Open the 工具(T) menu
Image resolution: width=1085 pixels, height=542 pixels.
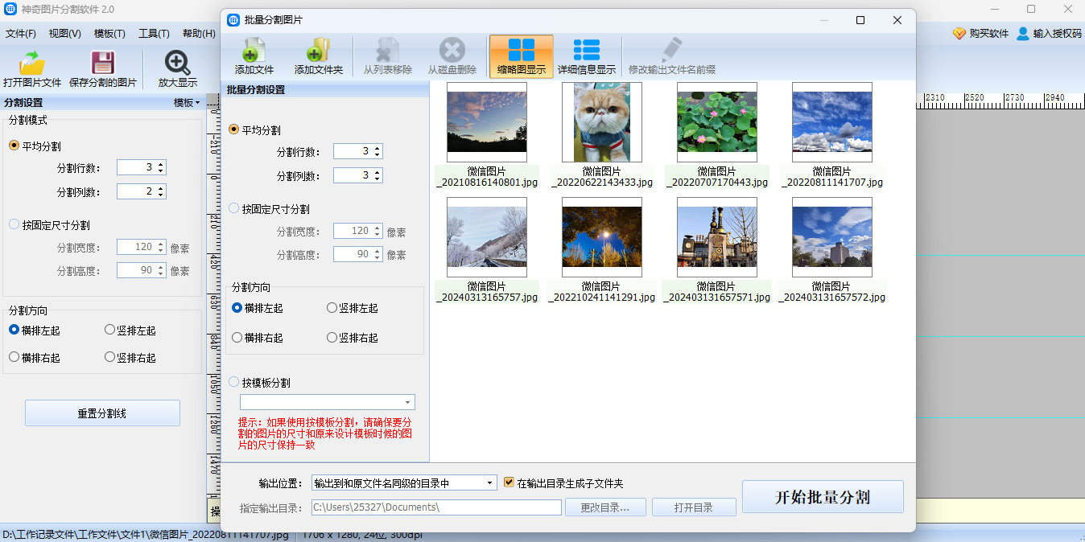pos(154,34)
